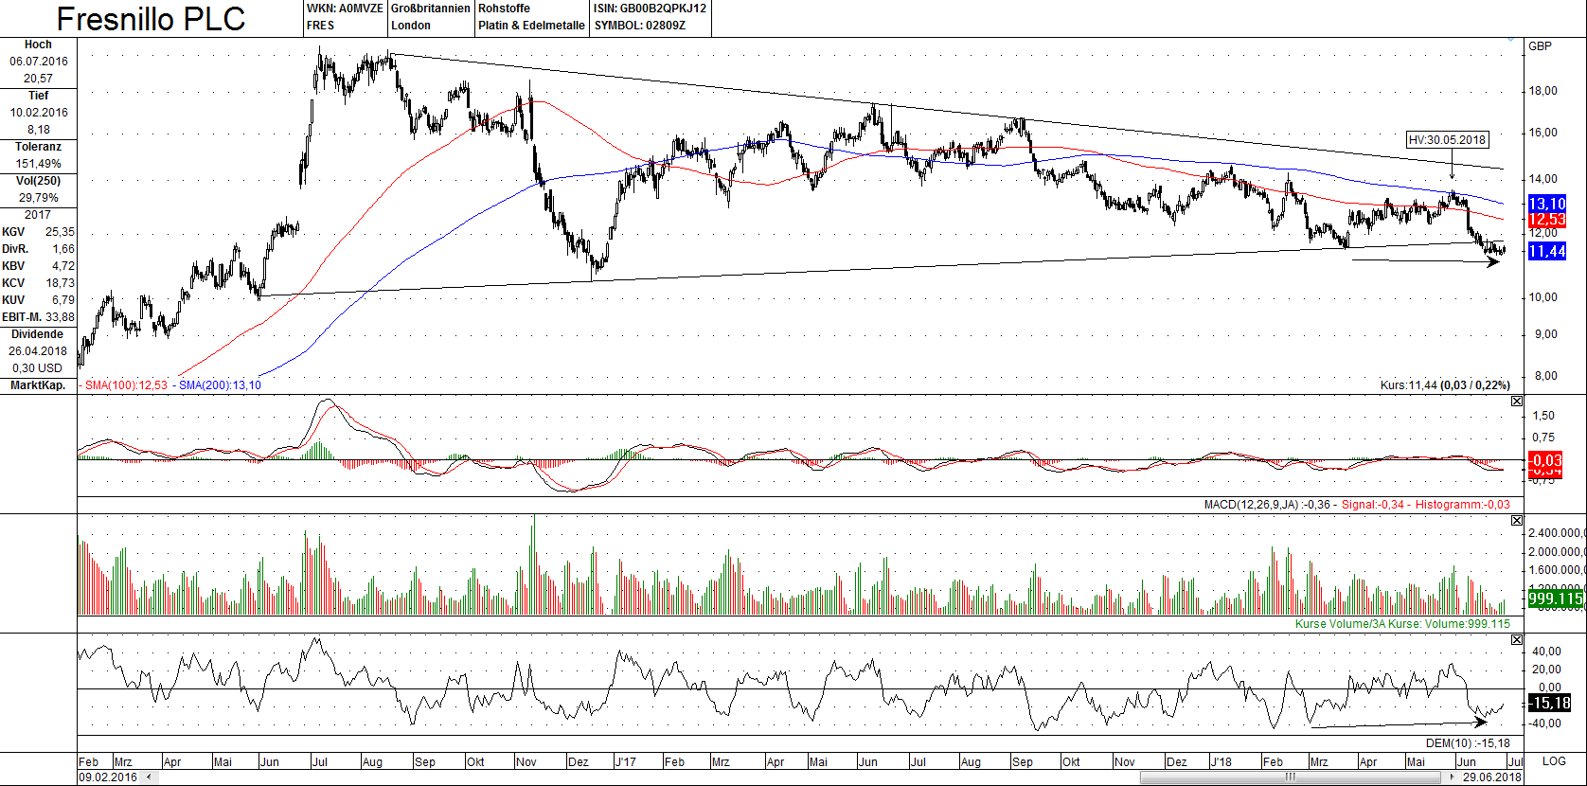Click the EBIT-M. row value 33,88
This screenshot has height=786, width=1587.
(x=60, y=317)
